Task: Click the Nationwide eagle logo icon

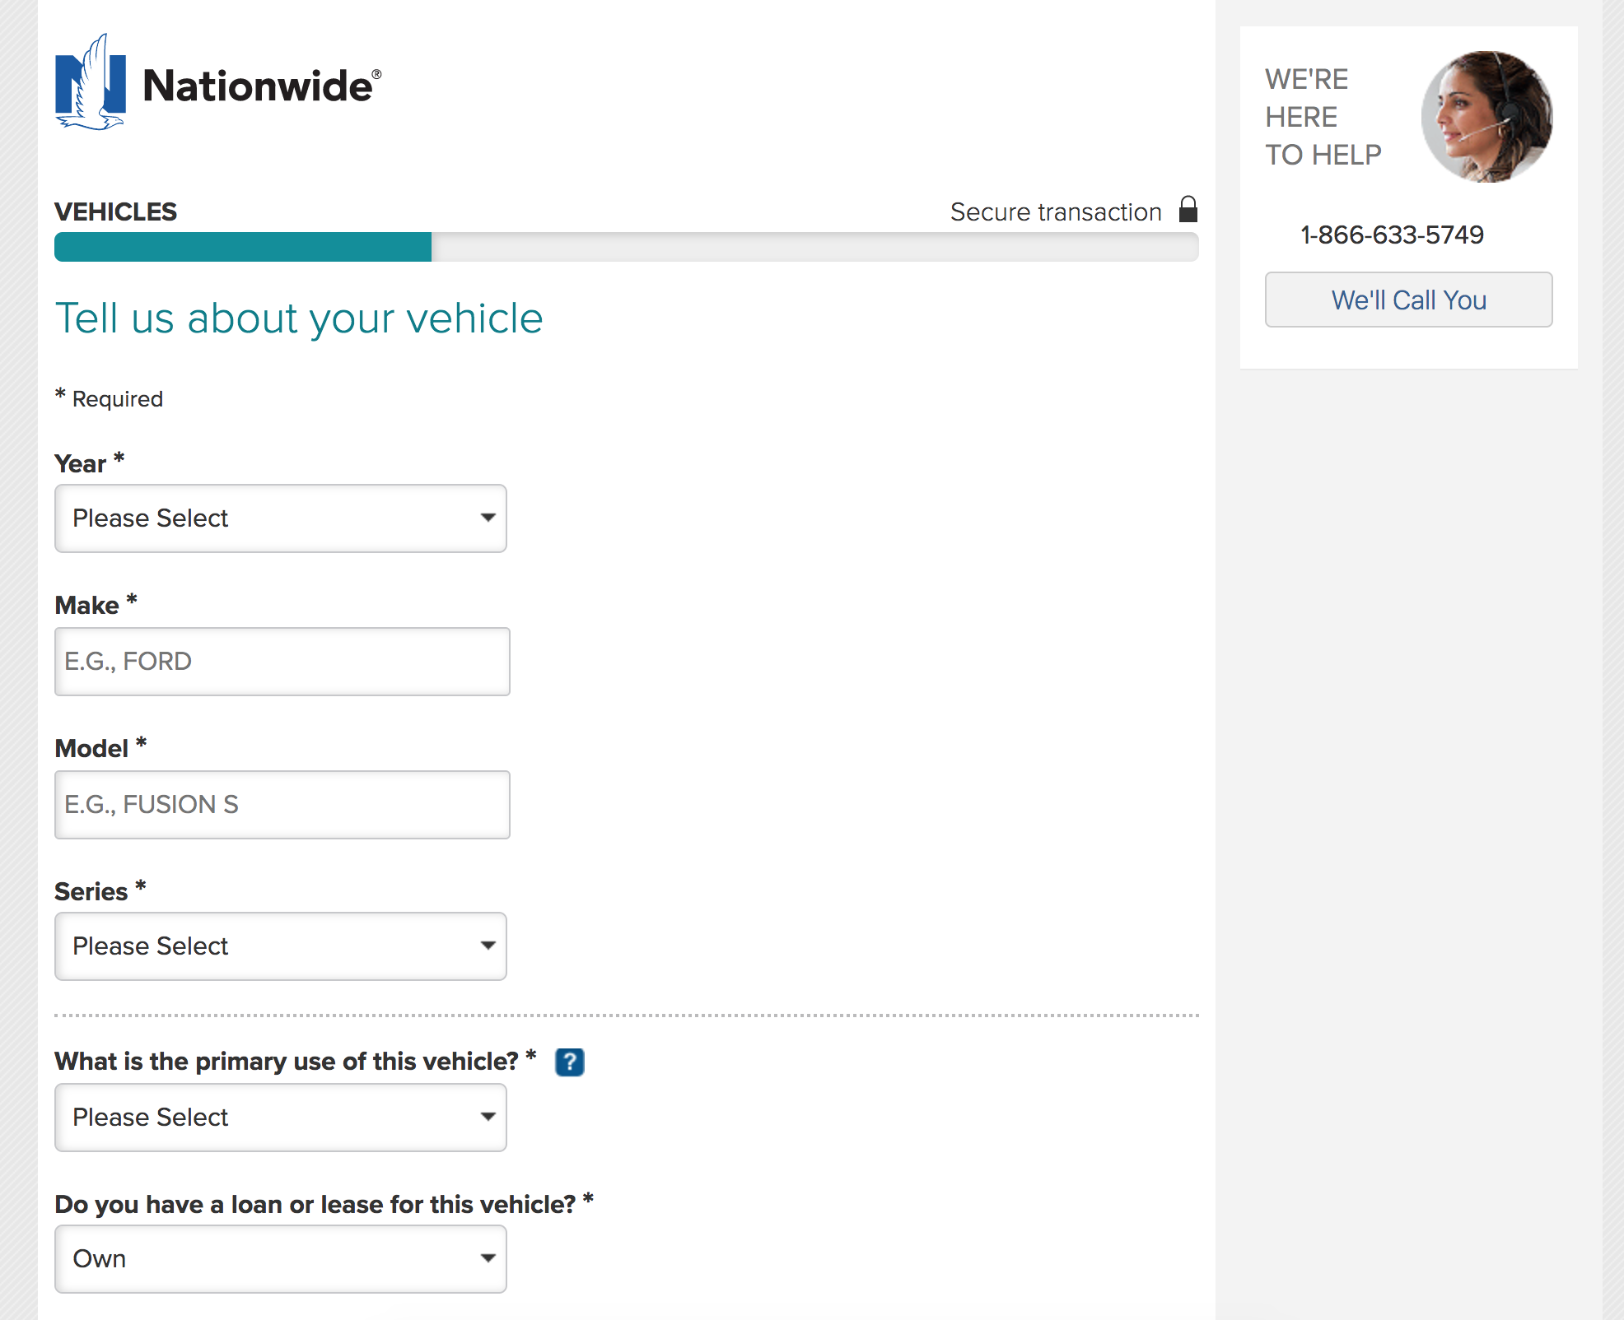Action: point(91,82)
